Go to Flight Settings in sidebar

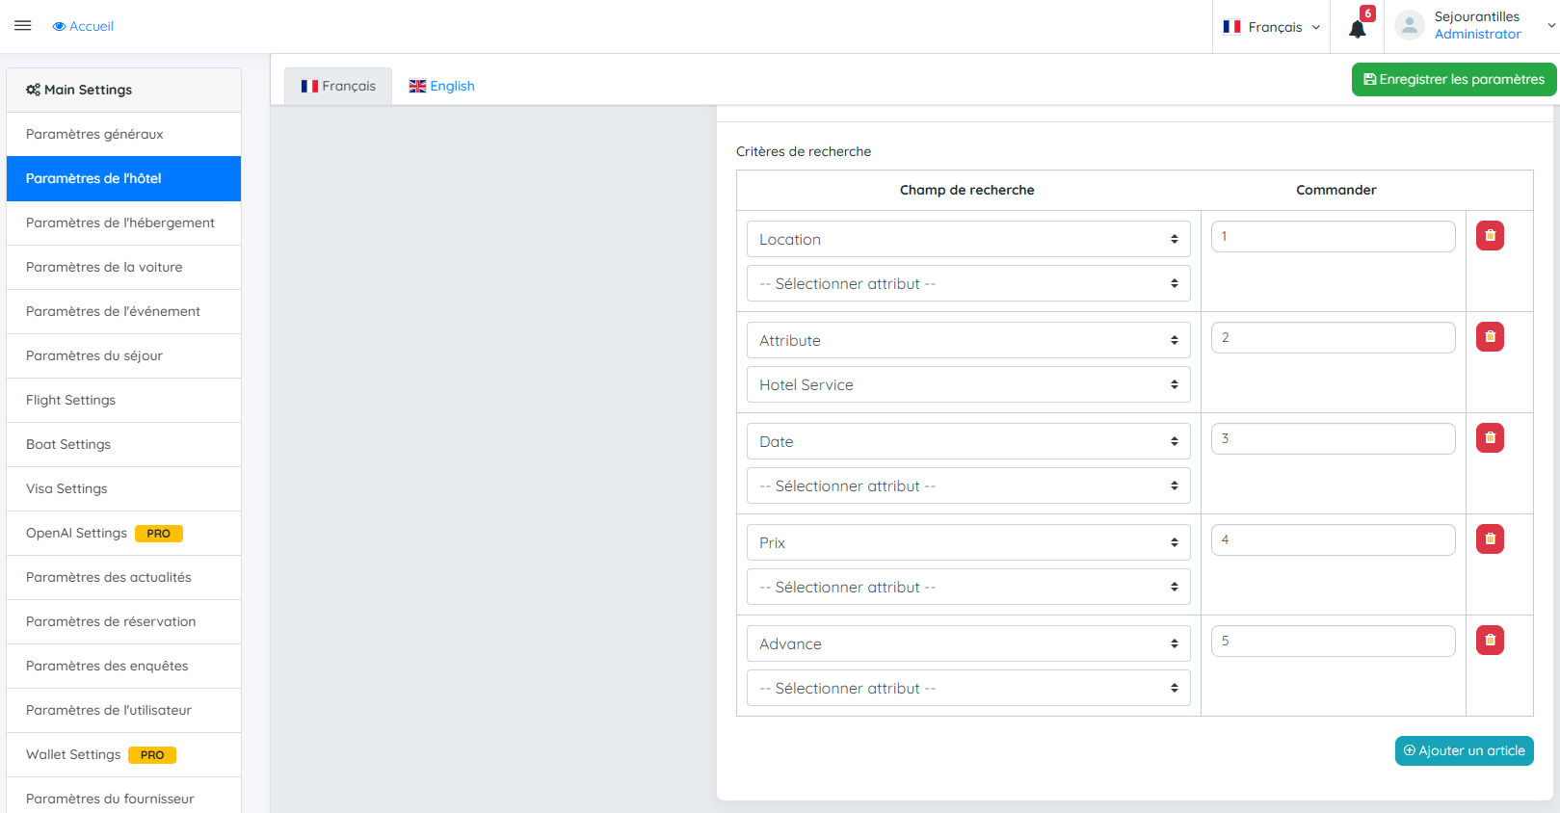(71, 401)
